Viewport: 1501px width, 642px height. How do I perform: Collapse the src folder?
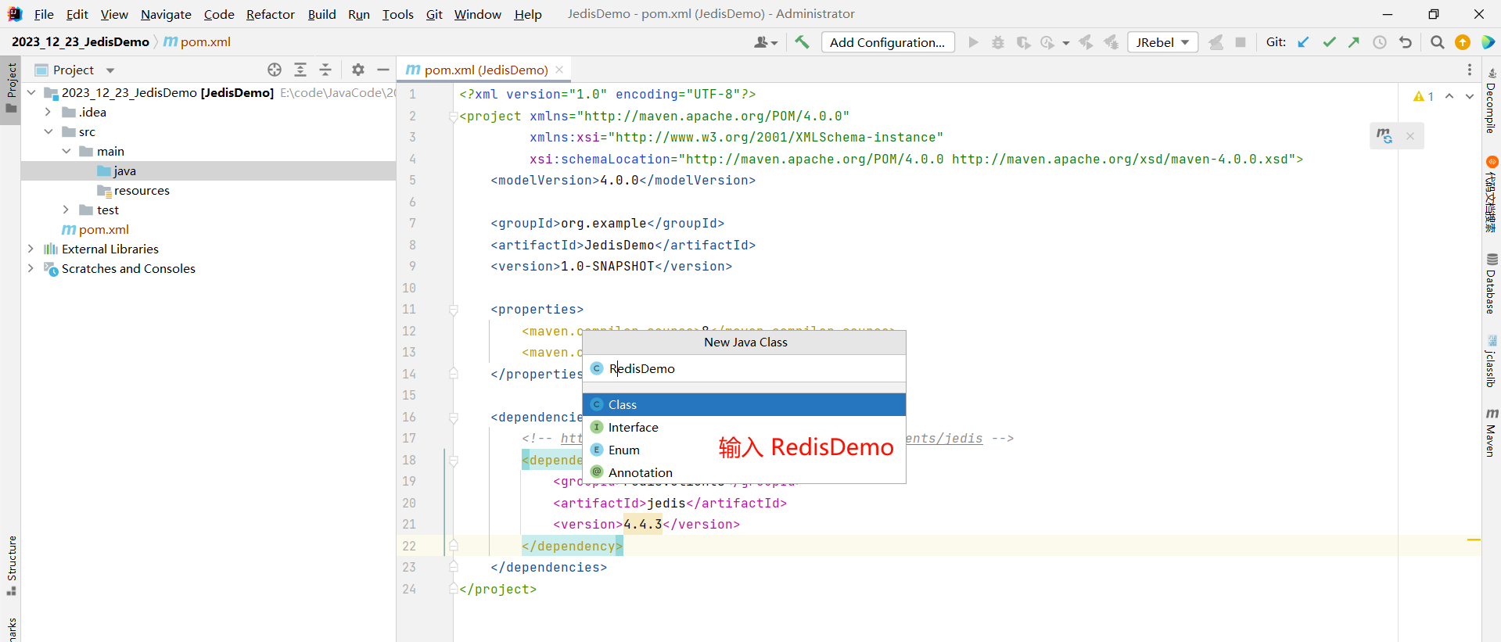[x=48, y=131]
